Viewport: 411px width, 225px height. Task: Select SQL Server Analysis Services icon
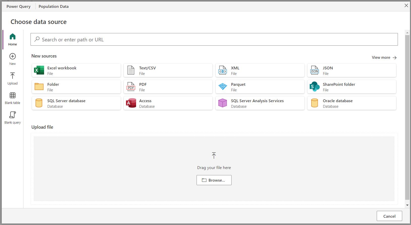tap(223, 103)
